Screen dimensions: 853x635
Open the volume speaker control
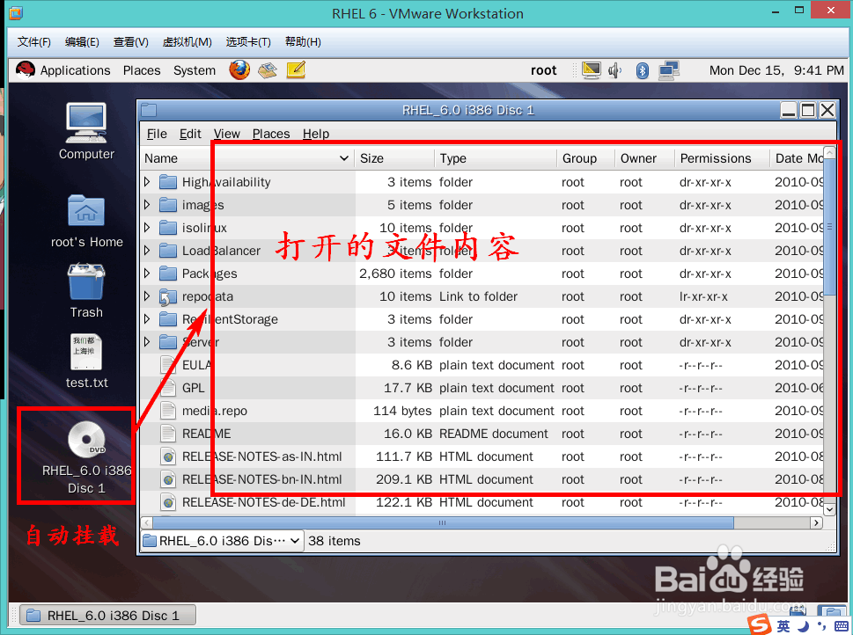614,70
